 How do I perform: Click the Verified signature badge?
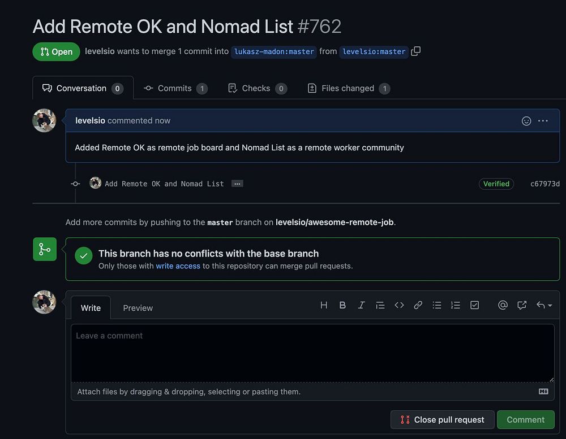point(496,184)
